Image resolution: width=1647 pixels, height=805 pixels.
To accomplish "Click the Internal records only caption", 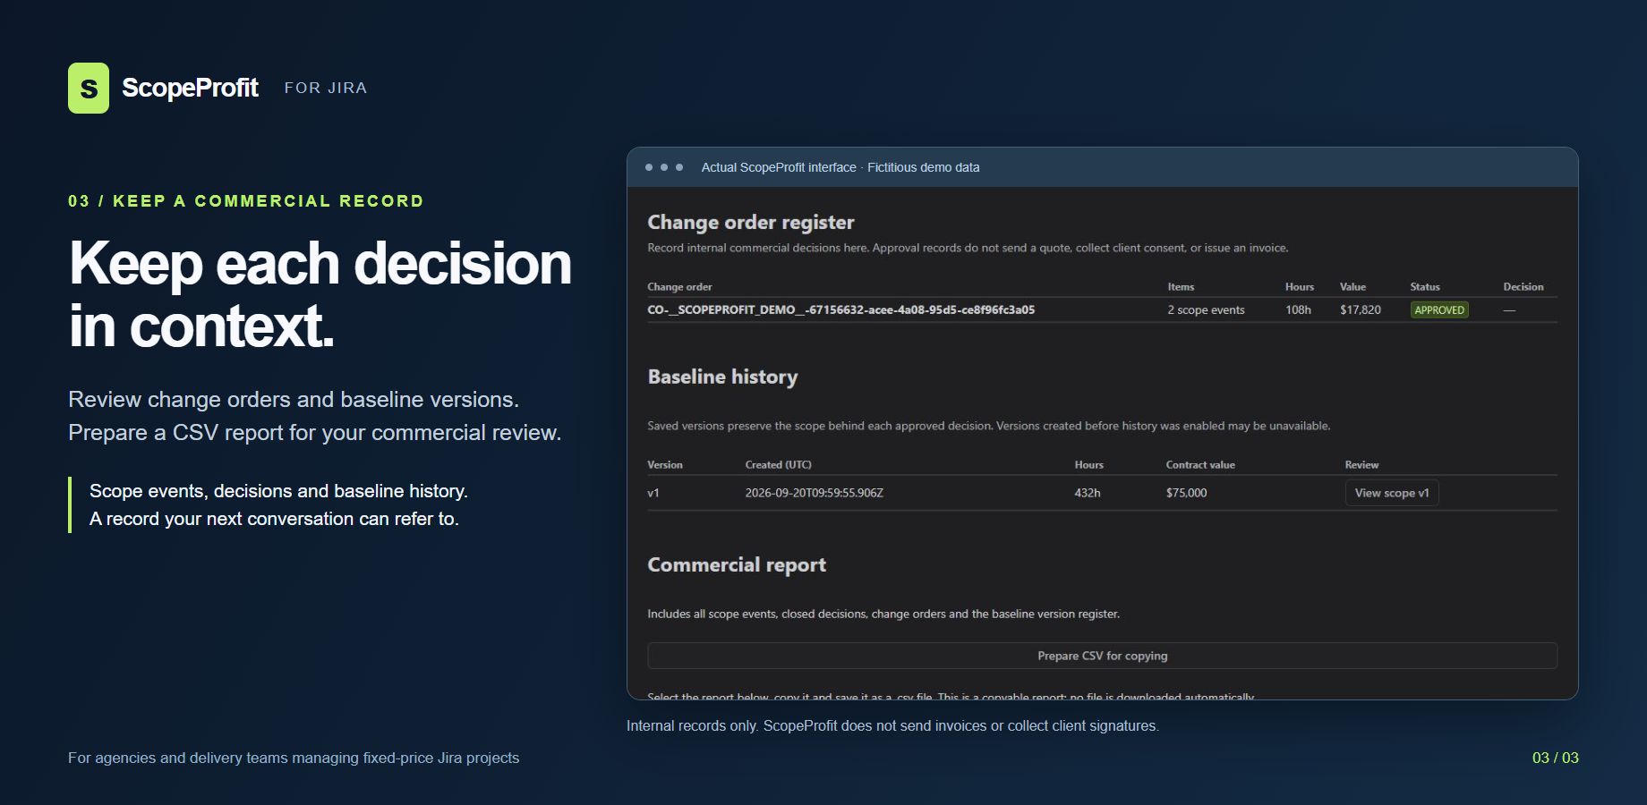I will coord(892,725).
